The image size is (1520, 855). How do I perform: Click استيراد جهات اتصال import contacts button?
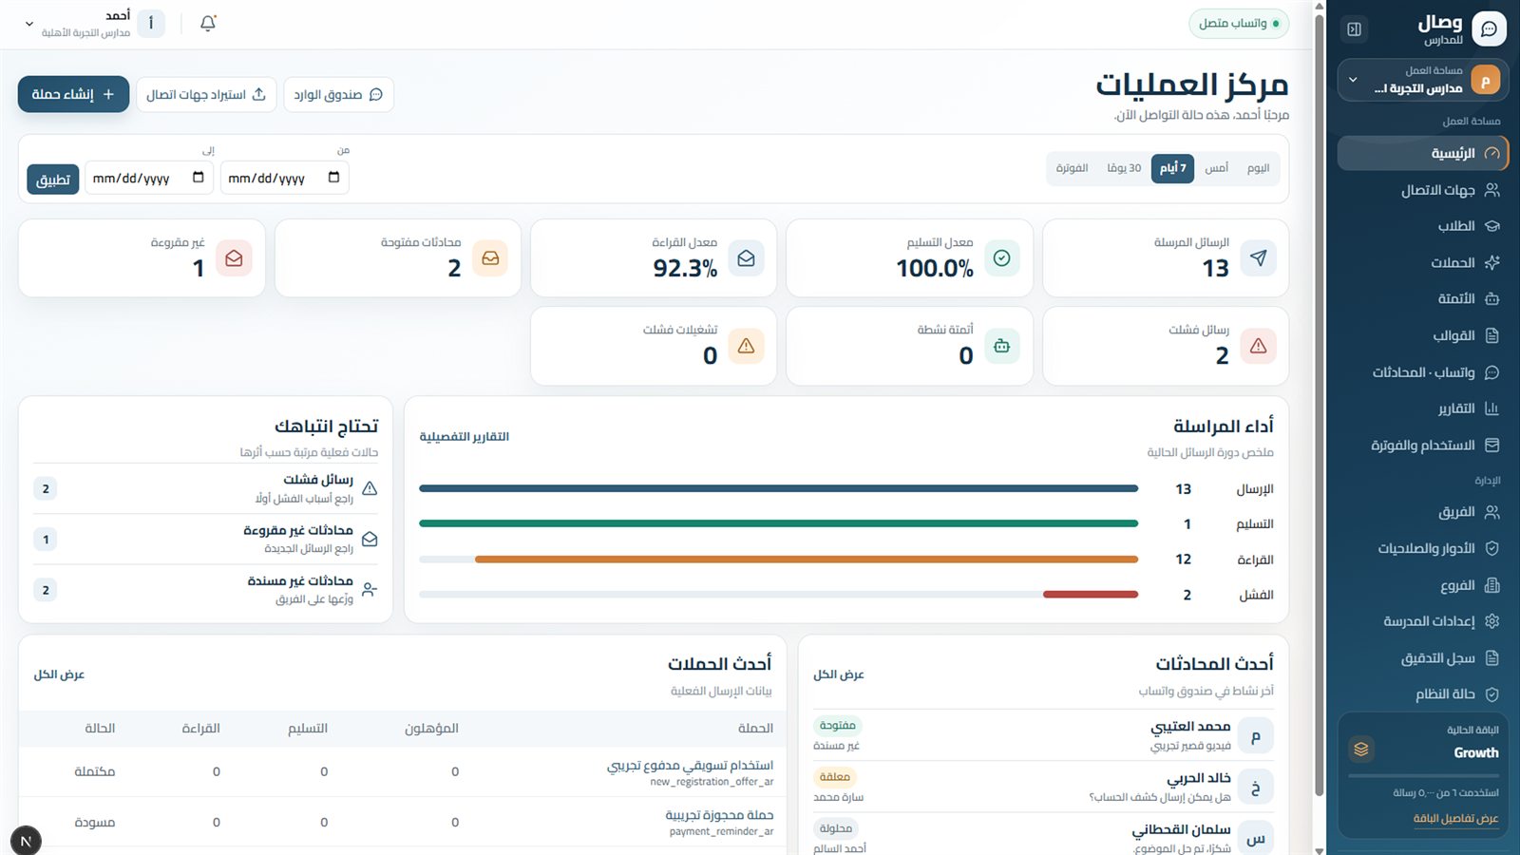point(206,94)
